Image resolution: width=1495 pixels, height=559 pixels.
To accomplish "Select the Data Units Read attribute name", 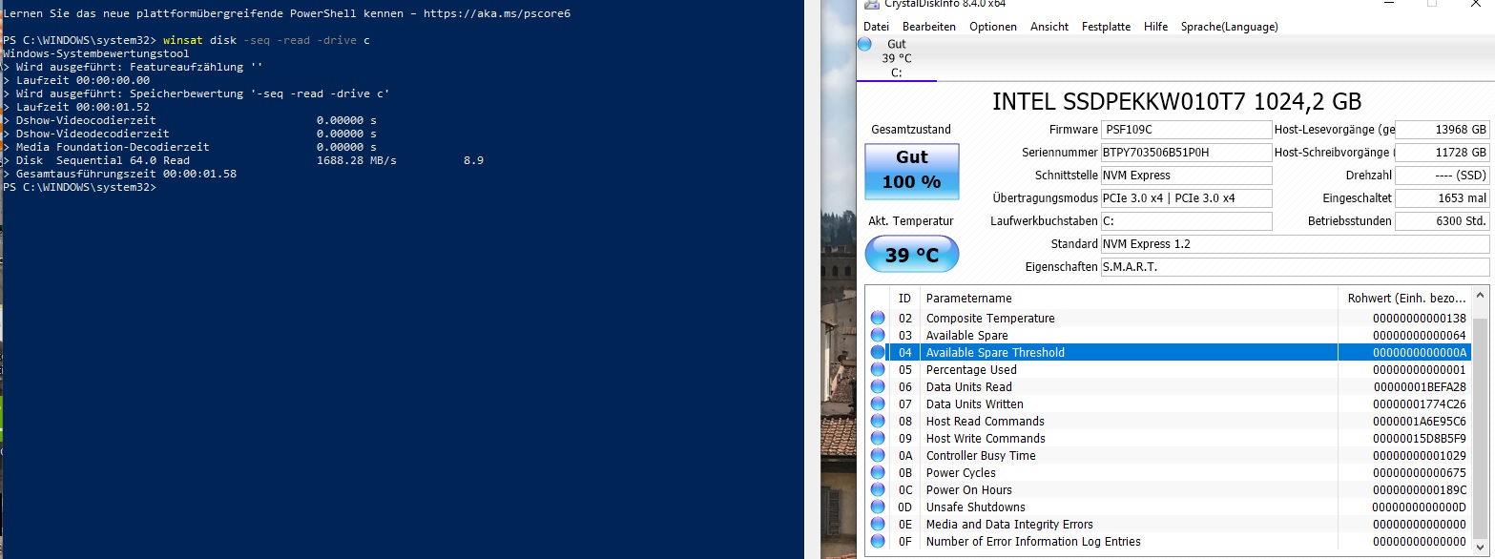I will click(969, 387).
